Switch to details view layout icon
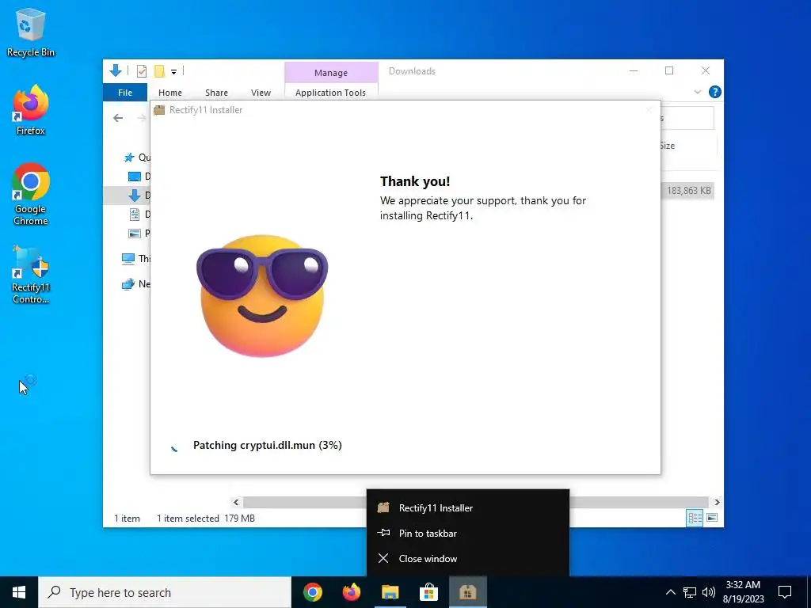 [x=695, y=518]
